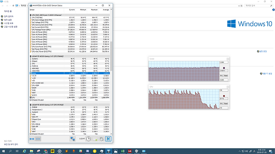
Task: Click the Change settings shield link at right
Action: click(262, 51)
